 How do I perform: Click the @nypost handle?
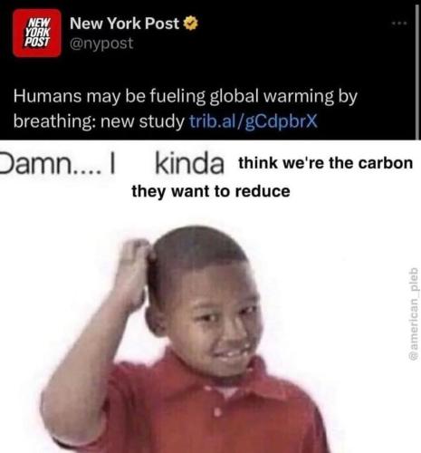[101, 43]
